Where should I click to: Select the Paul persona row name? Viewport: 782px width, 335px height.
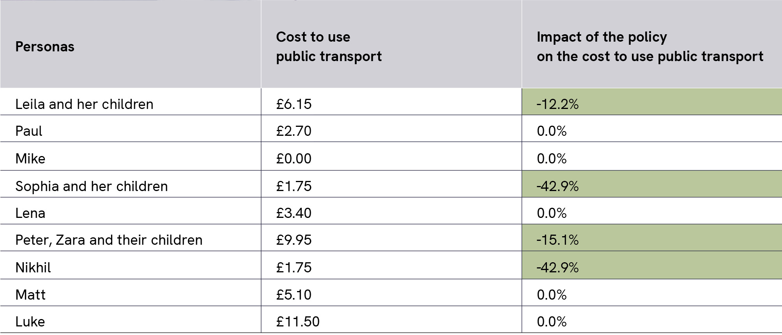(28, 131)
